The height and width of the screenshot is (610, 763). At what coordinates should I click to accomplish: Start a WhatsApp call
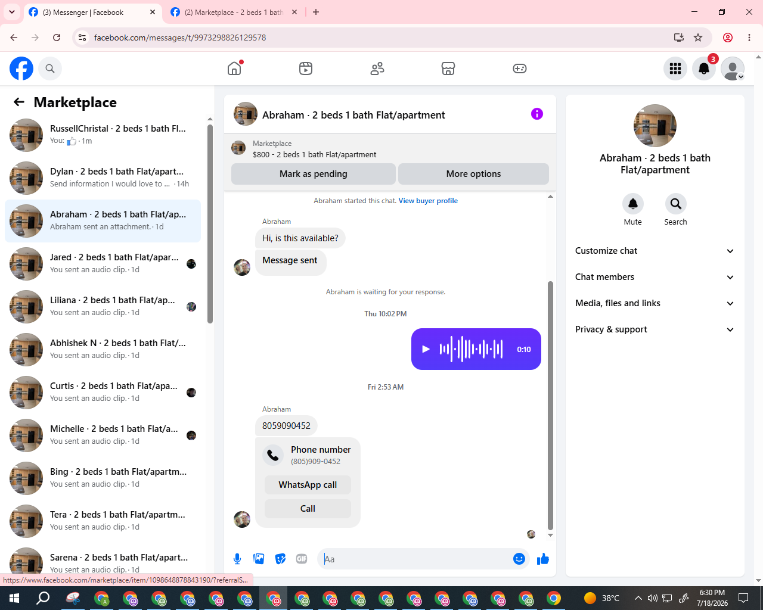point(308,485)
